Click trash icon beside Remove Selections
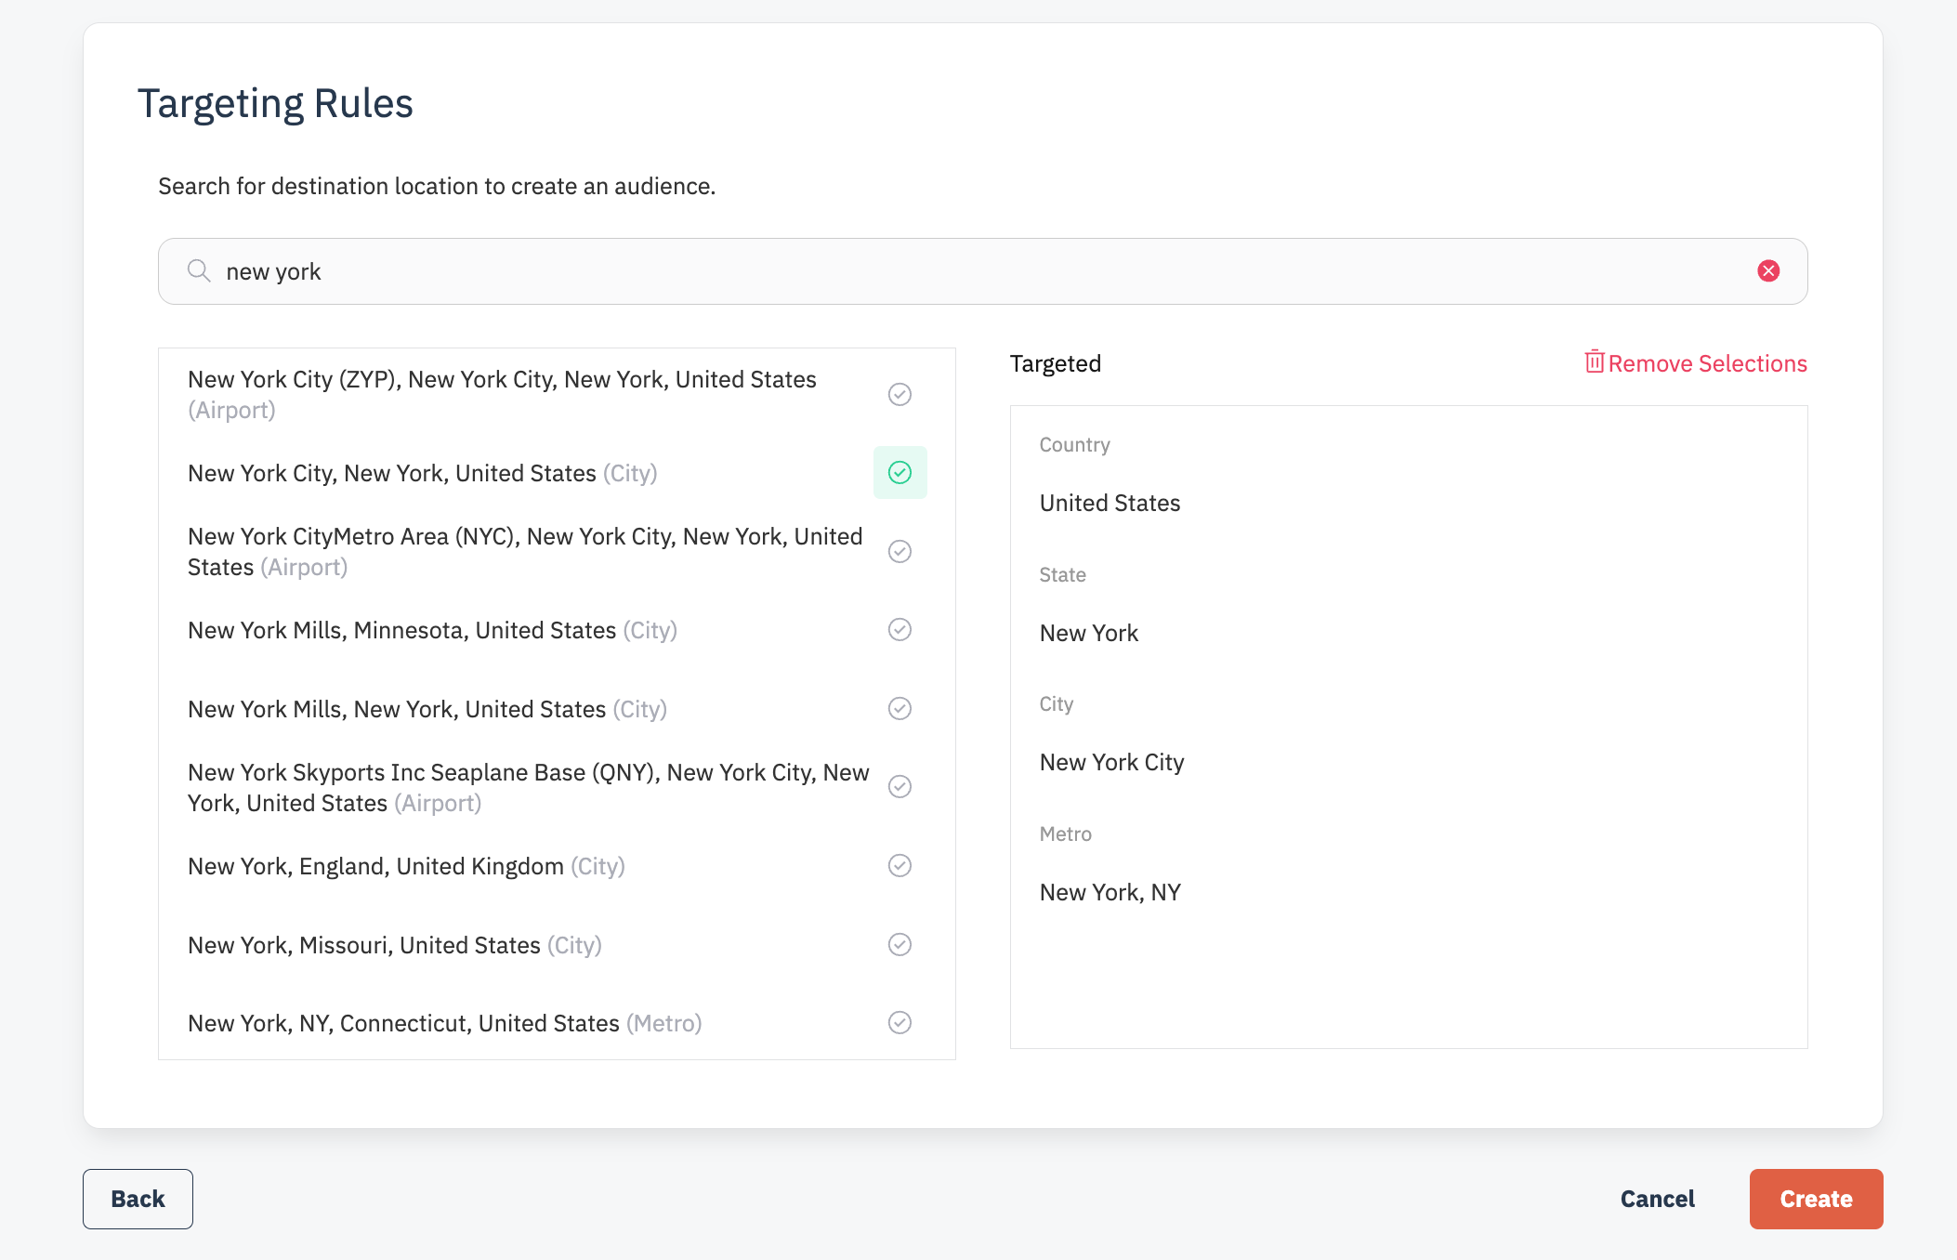1957x1260 pixels. coord(1594,361)
